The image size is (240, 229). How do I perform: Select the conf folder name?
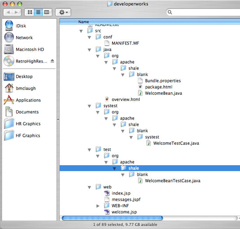(108, 37)
